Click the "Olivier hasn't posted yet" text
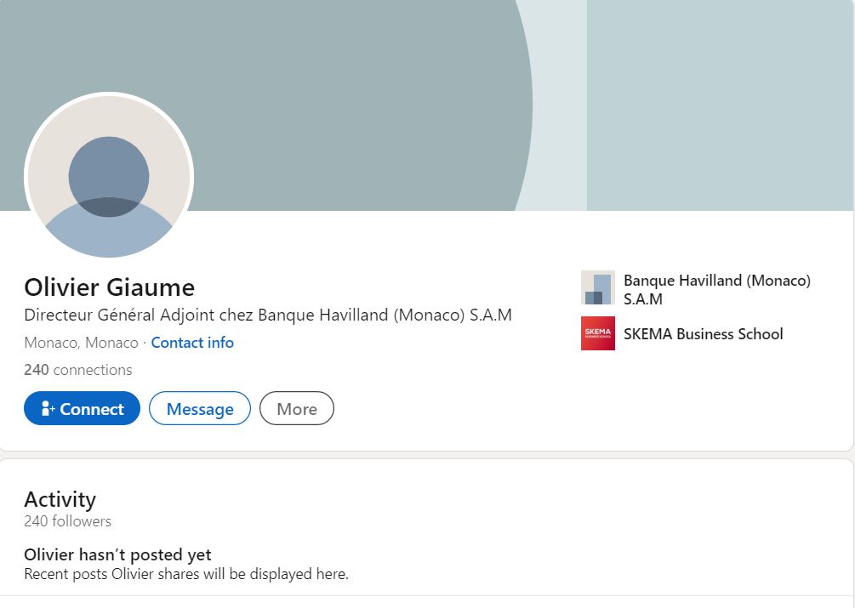The height and width of the screenshot is (608, 855). [117, 555]
